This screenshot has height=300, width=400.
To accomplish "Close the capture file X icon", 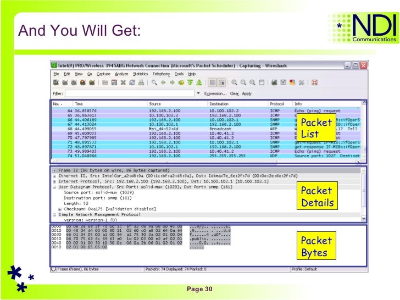I will click(x=123, y=82).
